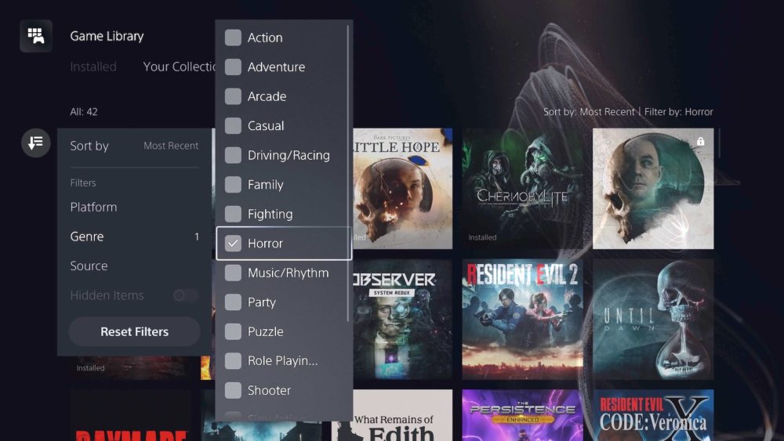Check the Adventure genre checkbox
Viewport: 784px width, 441px height.
(233, 67)
